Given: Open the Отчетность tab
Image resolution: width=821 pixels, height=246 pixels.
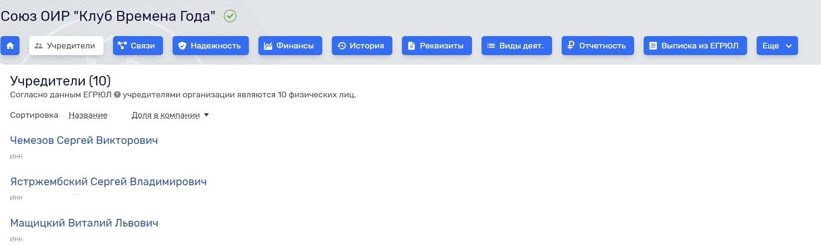Looking at the screenshot, I should coord(598,46).
